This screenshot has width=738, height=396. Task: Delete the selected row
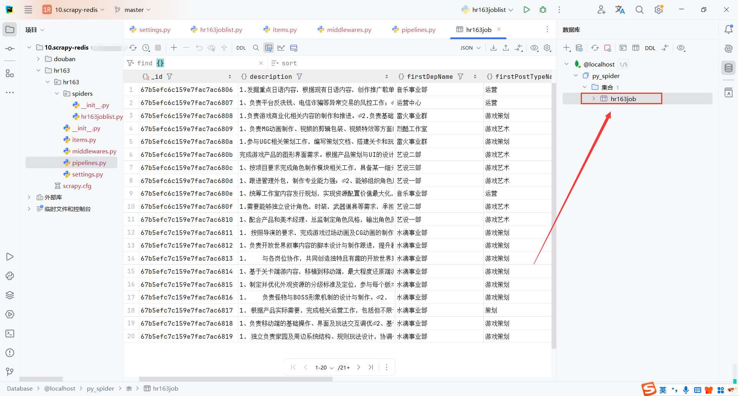186,48
